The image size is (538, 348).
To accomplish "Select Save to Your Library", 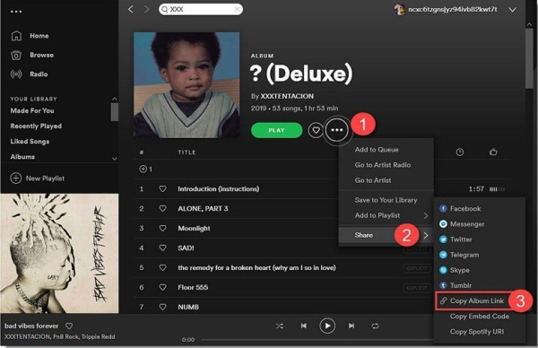I will 386,200.
